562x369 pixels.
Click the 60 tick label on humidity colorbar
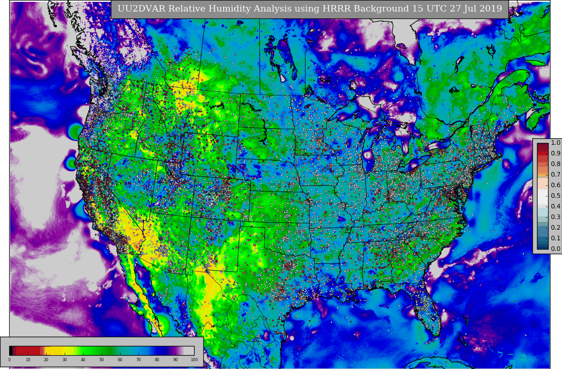(x=120, y=360)
